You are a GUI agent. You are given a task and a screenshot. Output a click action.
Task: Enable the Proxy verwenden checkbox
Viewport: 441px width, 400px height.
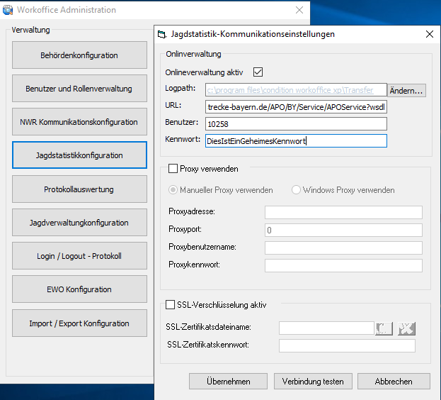tap(173, 169)
